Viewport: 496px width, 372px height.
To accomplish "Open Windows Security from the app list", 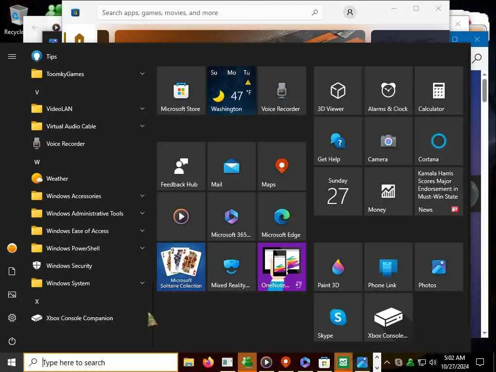I will click(89, 266).
